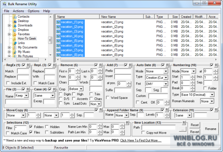Image resolution: width=223 pixels, height=152 pixels.
Task: Click the R reset button for Numbering (10)
Action: point(216,65)
